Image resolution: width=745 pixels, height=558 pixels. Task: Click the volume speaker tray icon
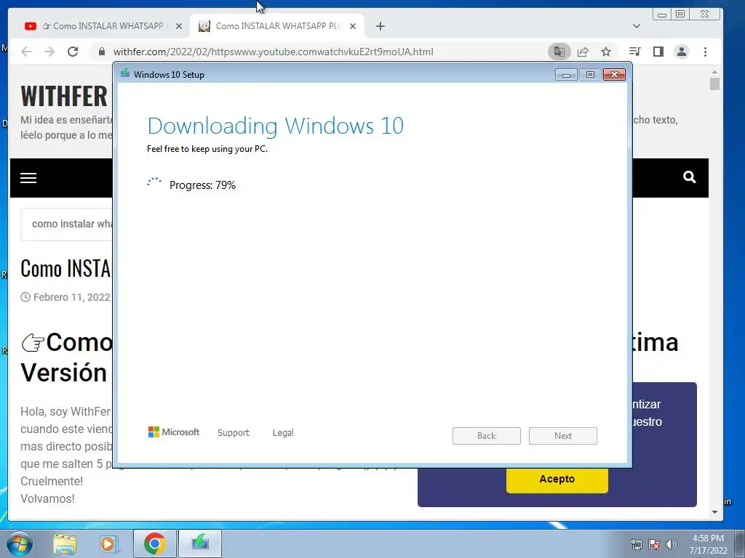point(672,544)
